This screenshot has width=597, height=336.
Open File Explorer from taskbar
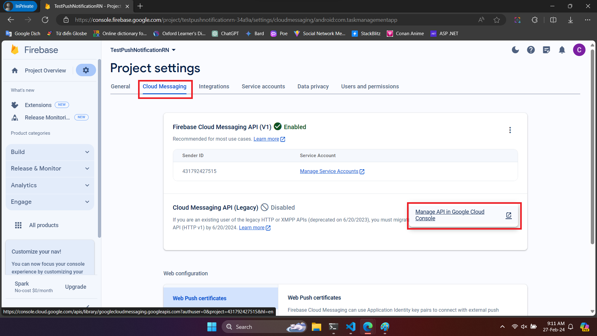(x=317, y=327)
